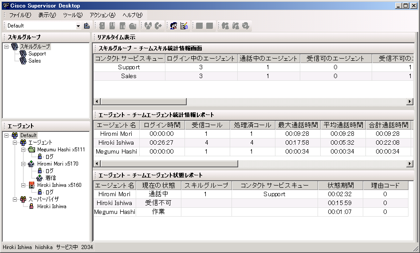Click the greyed Start Recording square icon
420x253 pixels.
point(199,26)
